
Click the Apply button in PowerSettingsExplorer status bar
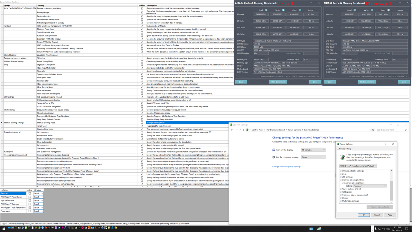point(4,223)
